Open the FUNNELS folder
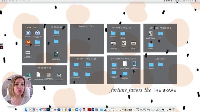This screenshot has width=200, height=112. pyautogui.click(x=151, y=45)
